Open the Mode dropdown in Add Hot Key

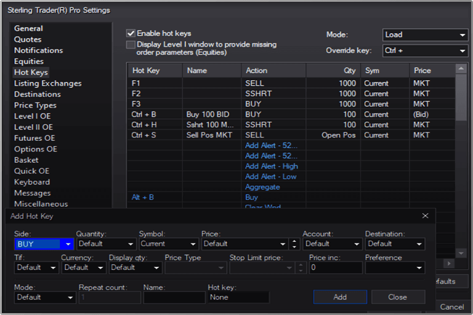pos(45,298)
